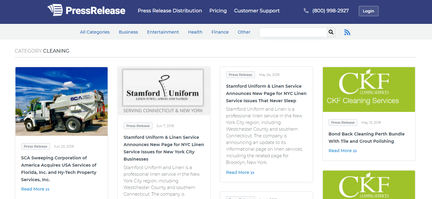Select the Other category
Image resolution: width=432 pixels, height=199 pixels.
point(244,32)
